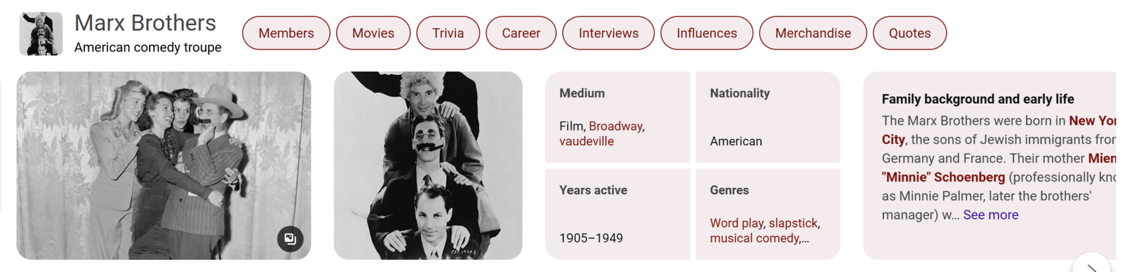1134x272 pixels.
Task: Expand text with See more
Action: [991, 215]
